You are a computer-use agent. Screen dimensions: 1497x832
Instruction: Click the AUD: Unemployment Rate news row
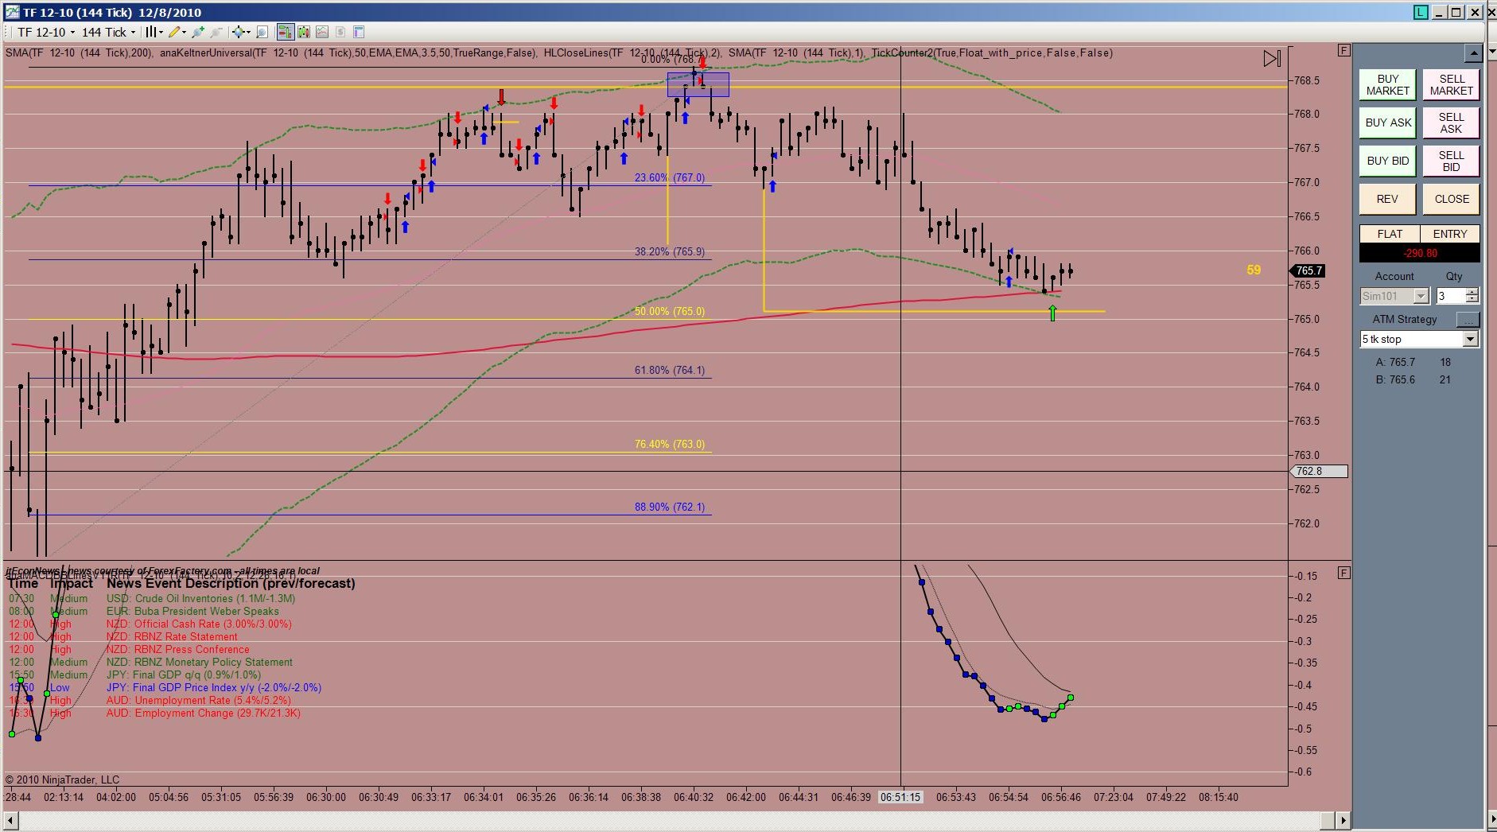coord(150,700)
